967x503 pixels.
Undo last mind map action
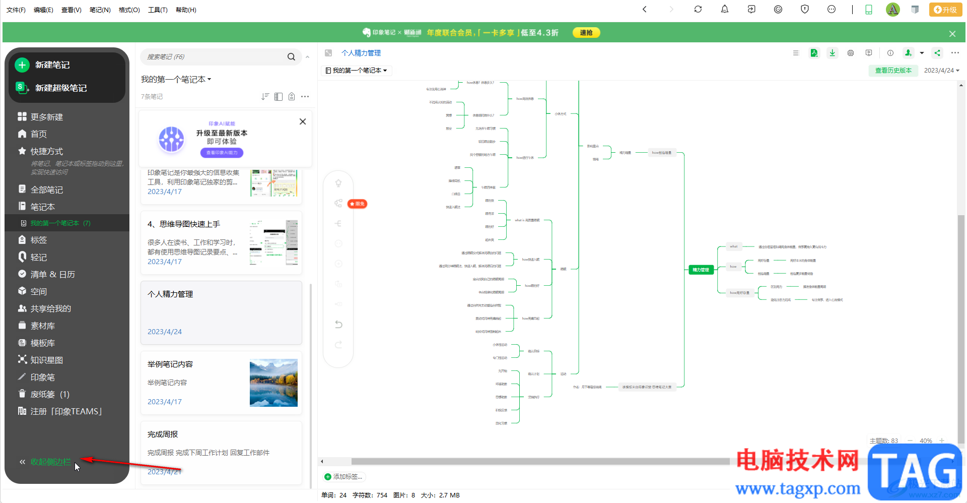[338, 324]
